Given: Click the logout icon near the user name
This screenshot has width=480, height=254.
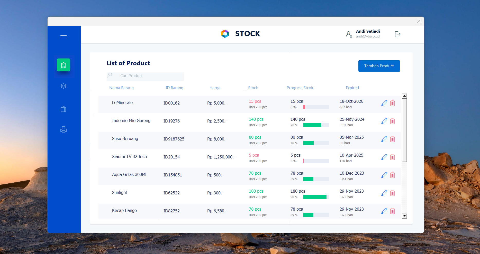Looking at the screenshot, I should 397,34.
